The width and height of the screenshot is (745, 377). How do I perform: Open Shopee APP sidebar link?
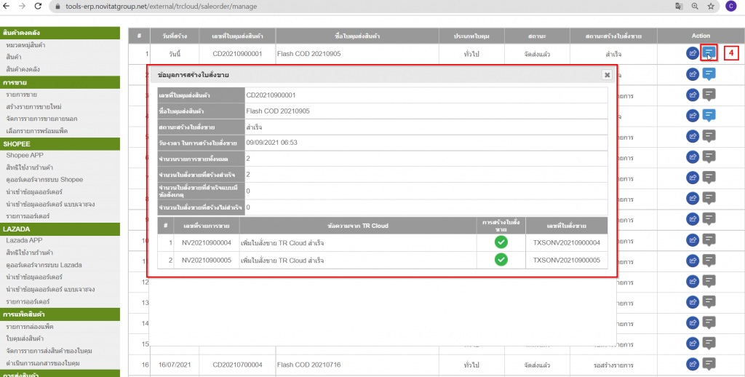24,155
